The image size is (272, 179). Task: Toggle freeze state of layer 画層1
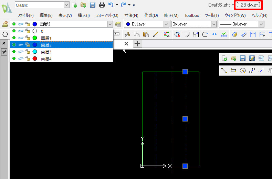(21, 38)
